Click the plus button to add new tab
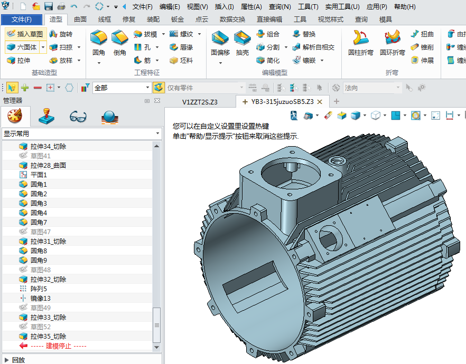The width and height of the screenshot is (466, 364). [337, 101]
